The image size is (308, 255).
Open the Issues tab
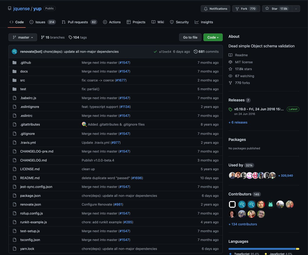(x=43, y=22)
